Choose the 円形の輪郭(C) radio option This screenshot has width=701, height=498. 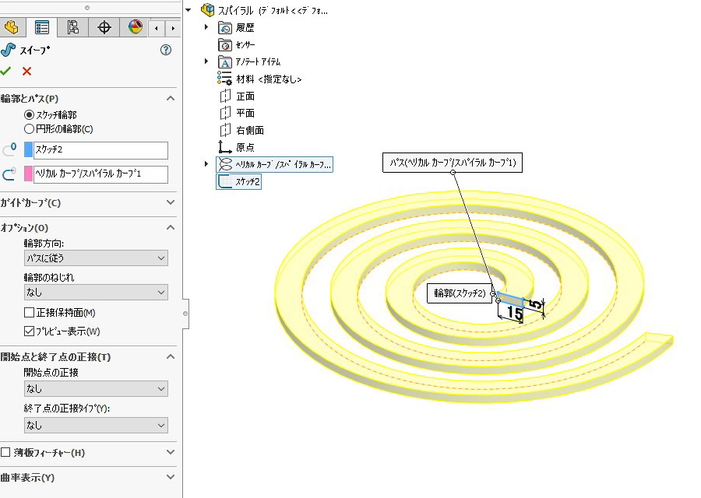[x=30, y=129]
